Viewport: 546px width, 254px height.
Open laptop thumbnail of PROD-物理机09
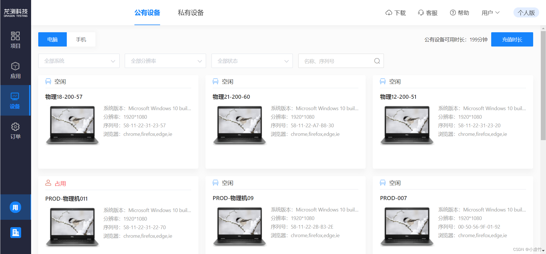(240, 226)
